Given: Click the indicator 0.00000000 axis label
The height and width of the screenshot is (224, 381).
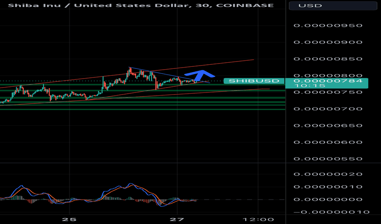Looking at the screenshot, I should pos(328,200).
